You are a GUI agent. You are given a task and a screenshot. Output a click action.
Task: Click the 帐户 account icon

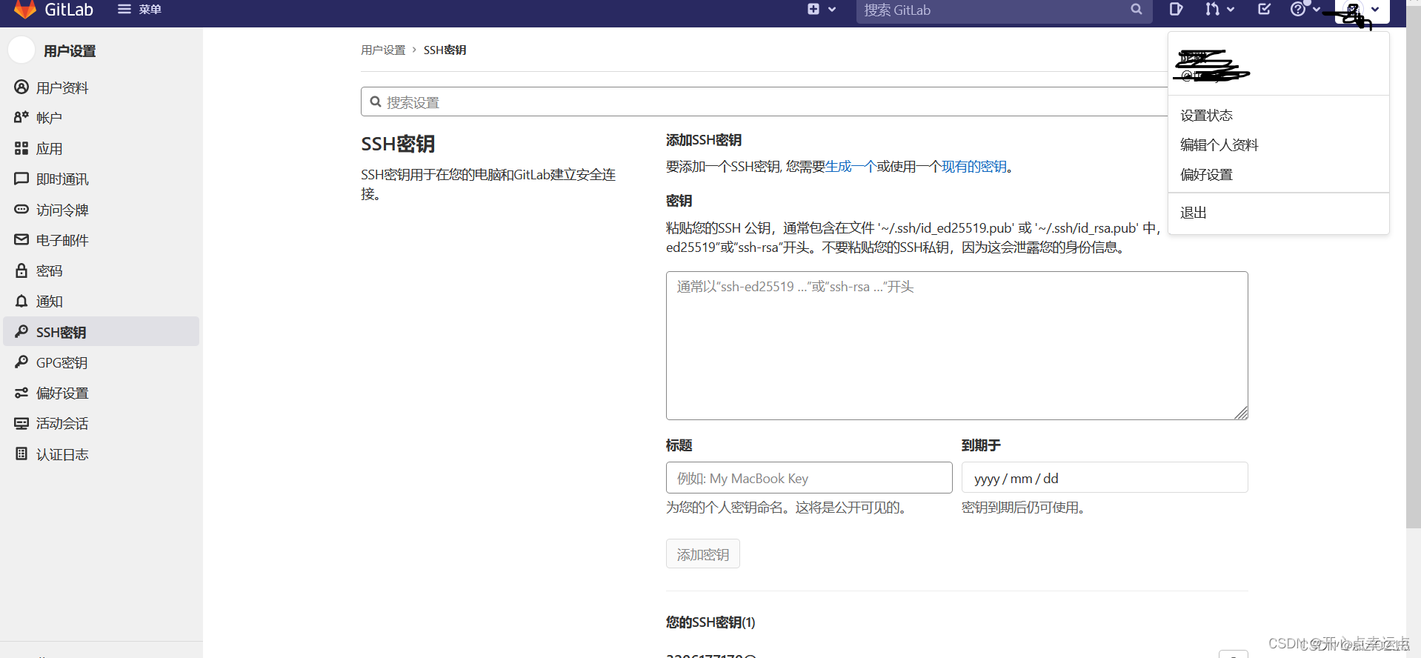21,117
